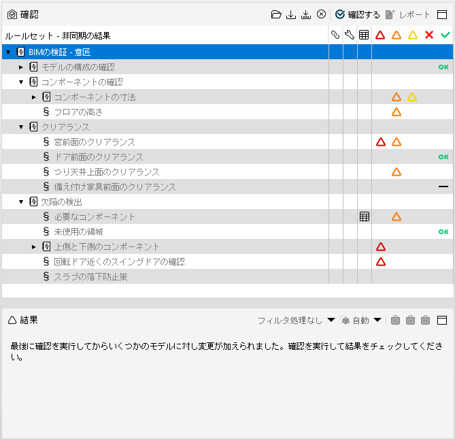Click the window layout icon in 確認 panel header

coord(442,14)
